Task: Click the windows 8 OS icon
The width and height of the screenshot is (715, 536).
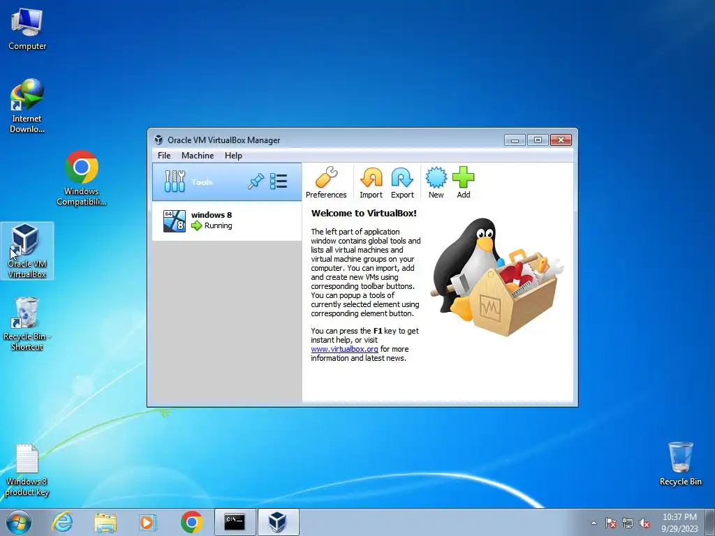Action: tap(175, 221)
